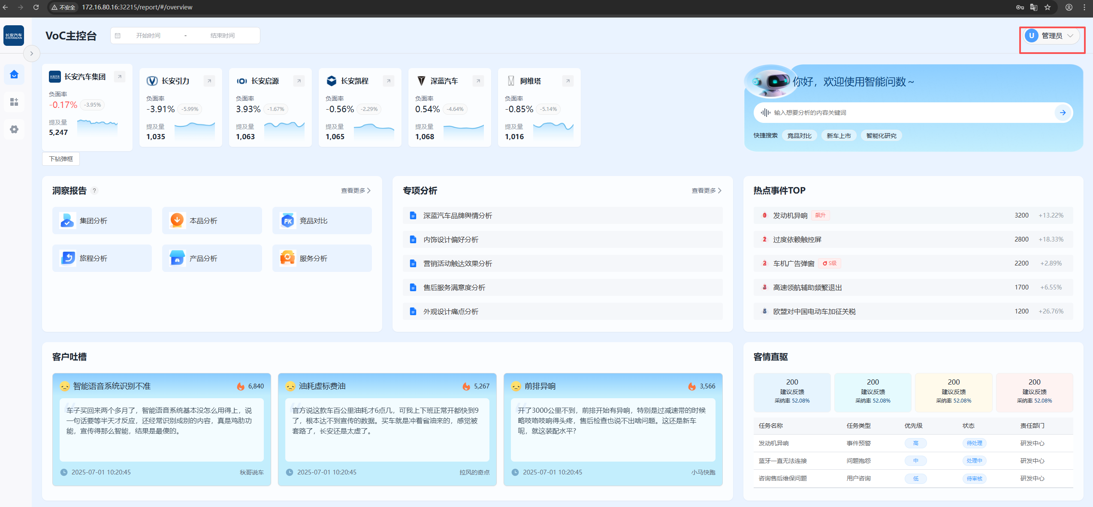1093x507 pixels.
Task: Open the 本品分析 report tile
Action: (212, 221)
